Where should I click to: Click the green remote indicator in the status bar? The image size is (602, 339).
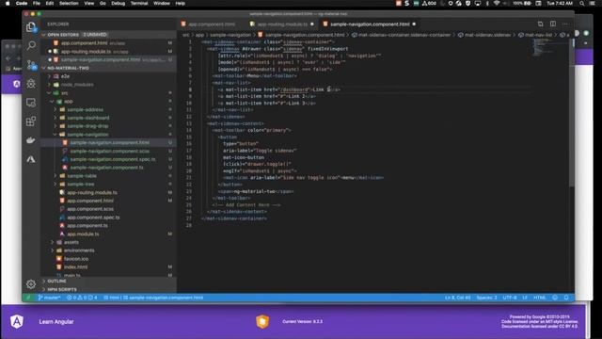click(28, 298)
